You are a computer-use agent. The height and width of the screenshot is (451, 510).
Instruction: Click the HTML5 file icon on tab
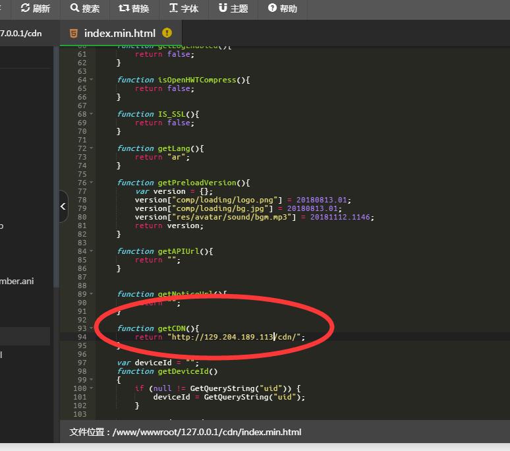click(x=74, y=33)
